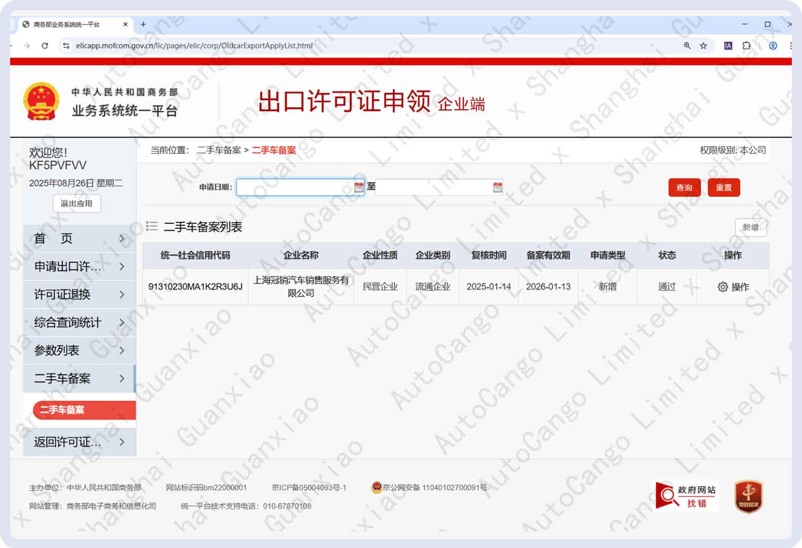Screen dimensions: 802x548
Task: Click the 查询 search button
Action: pyautogui.click(x=685, y=188)
